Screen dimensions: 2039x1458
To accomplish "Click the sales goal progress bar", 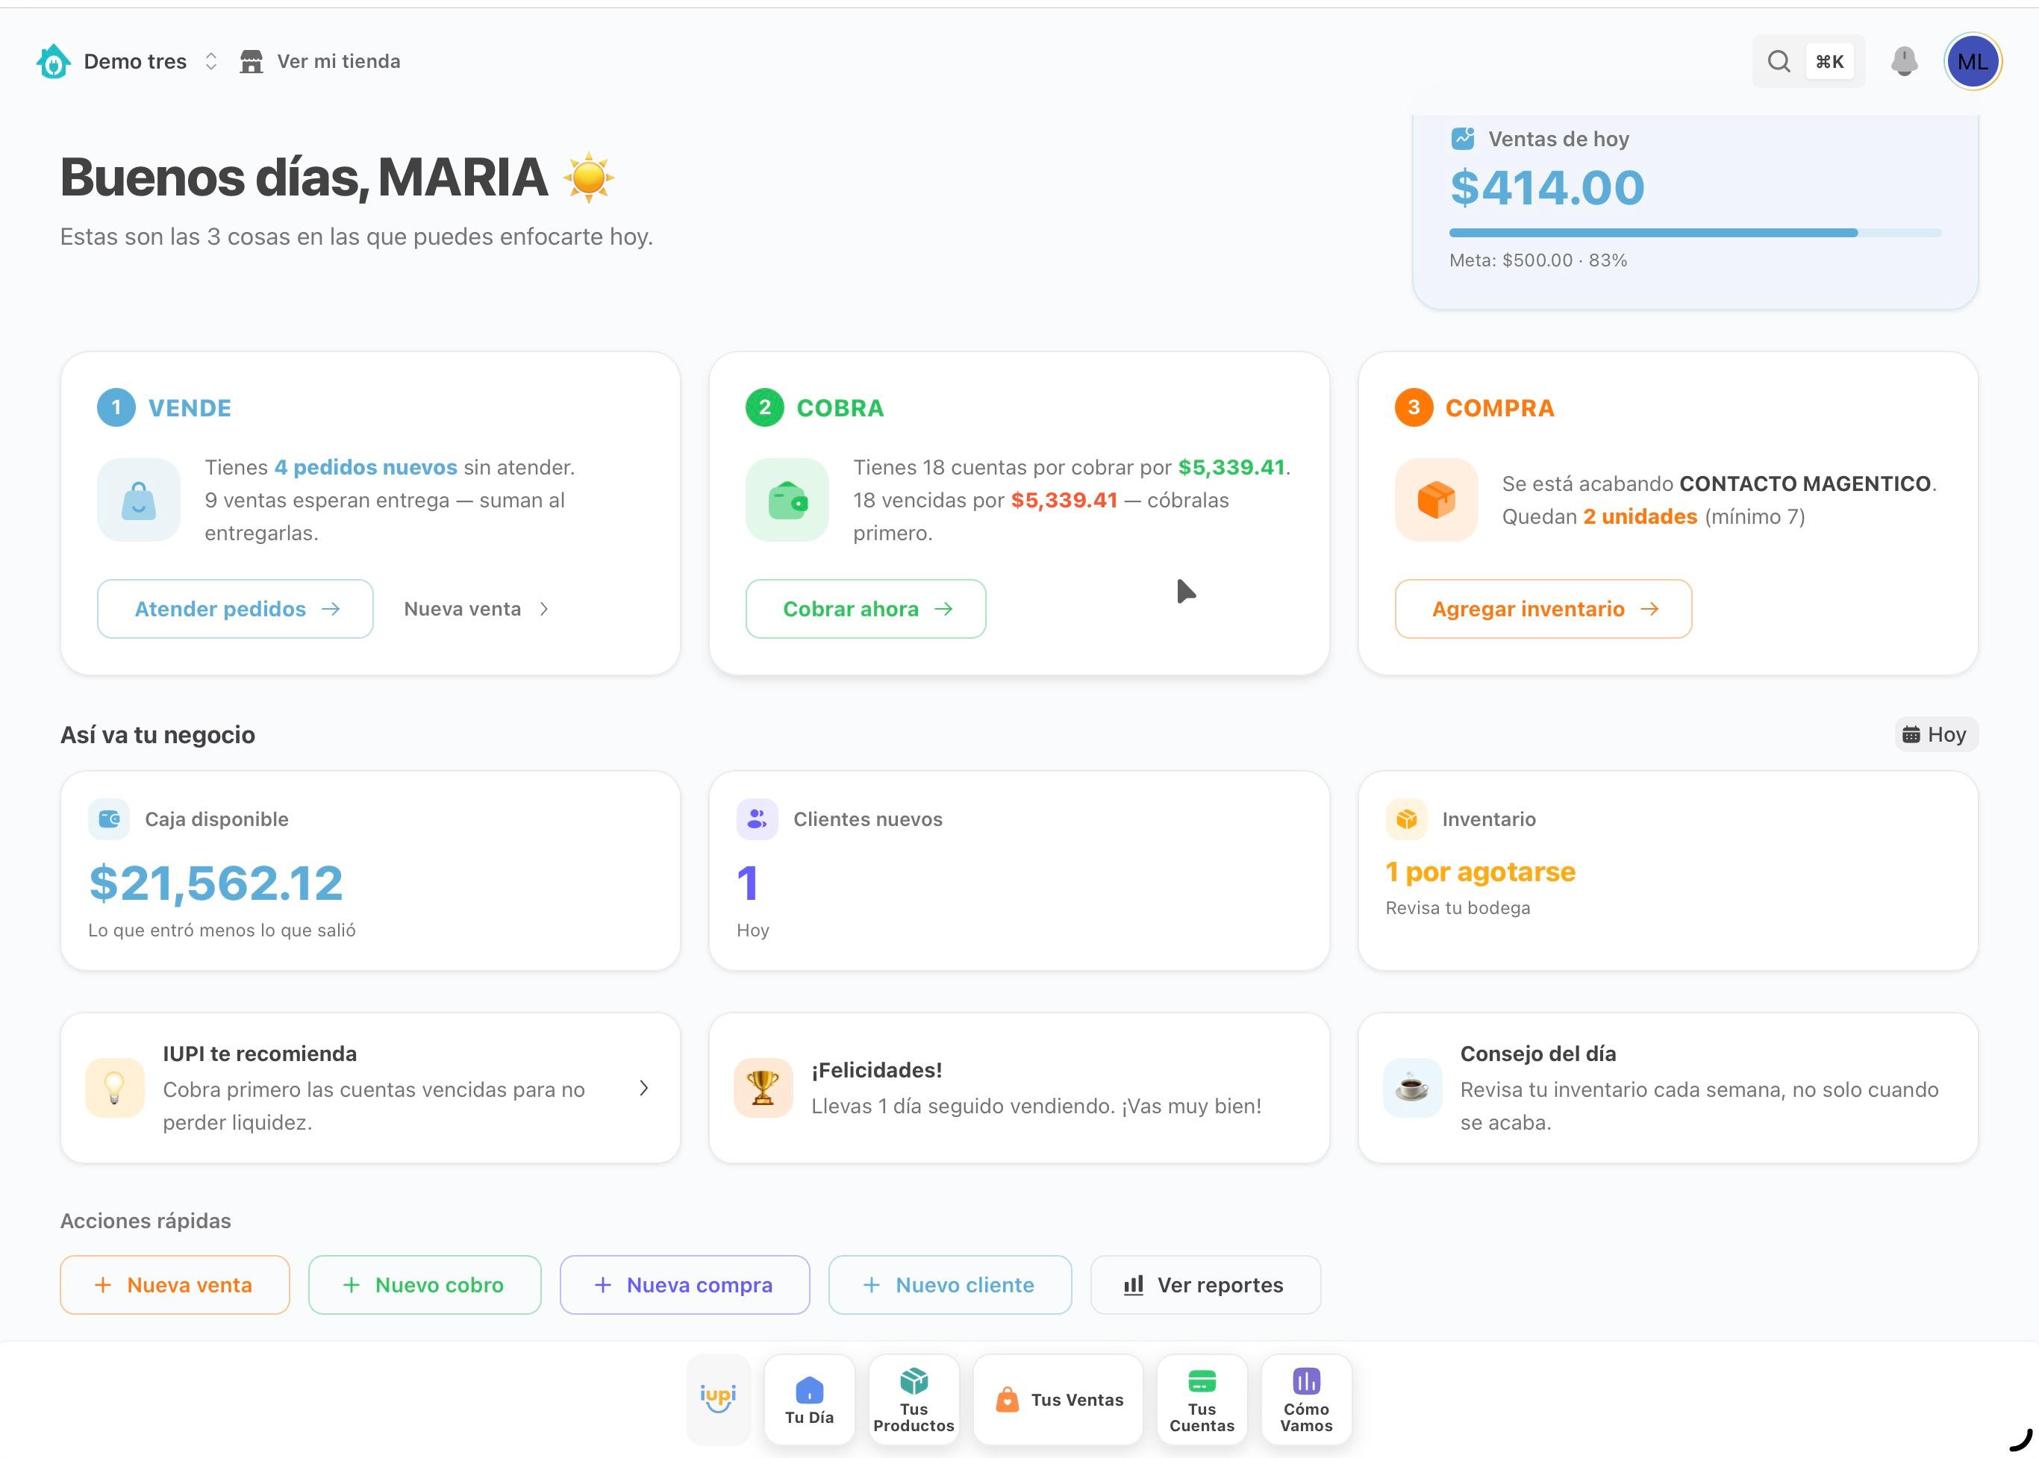I will 1695,233.
